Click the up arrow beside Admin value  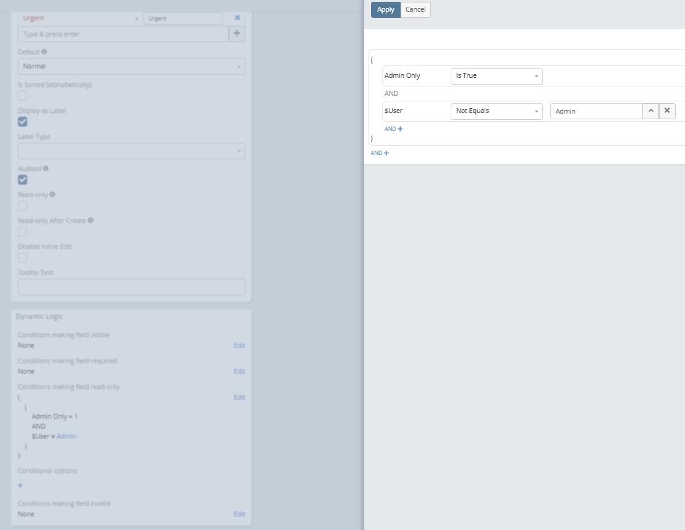coord(650,111)
